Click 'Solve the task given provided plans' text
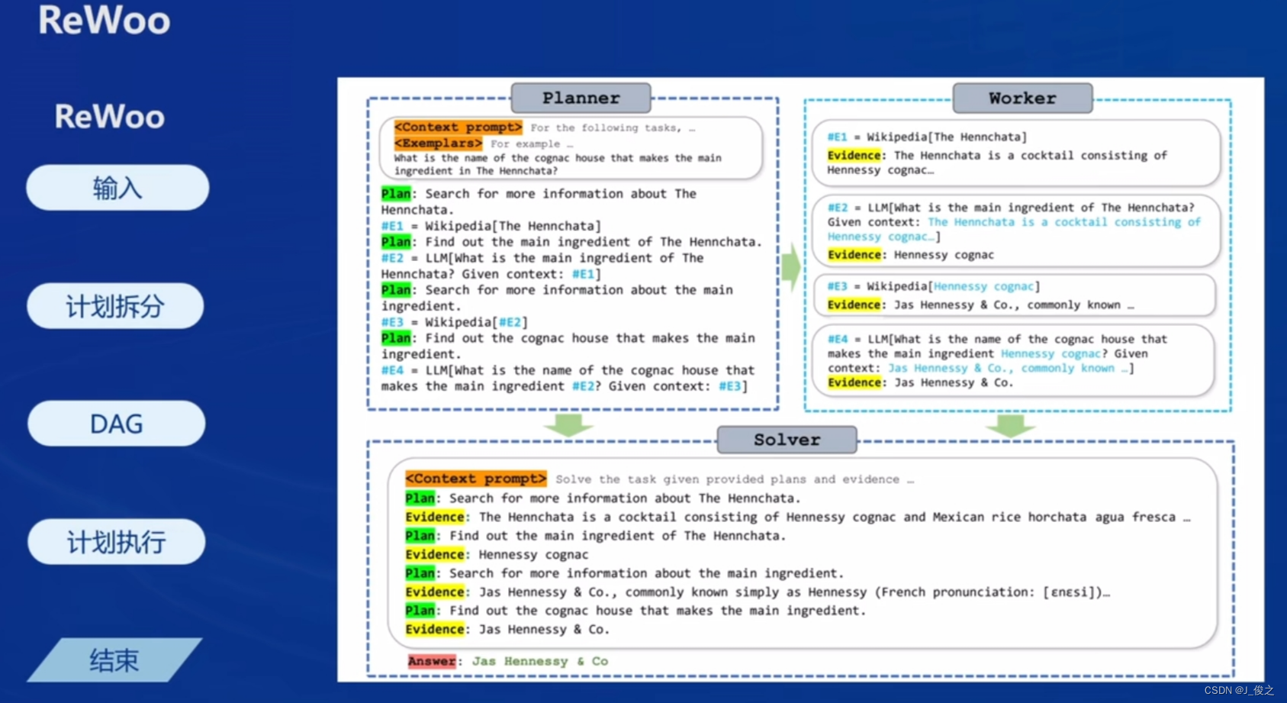This screenshot has width=1287, height=703. (735, 479)
